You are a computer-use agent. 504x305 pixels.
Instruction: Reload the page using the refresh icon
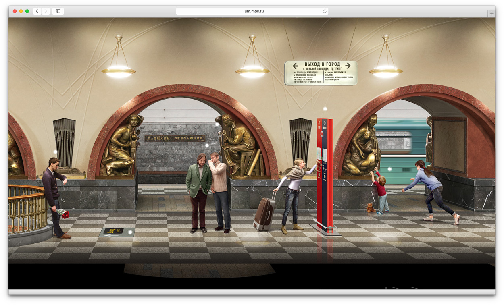(x=324, y=11)
